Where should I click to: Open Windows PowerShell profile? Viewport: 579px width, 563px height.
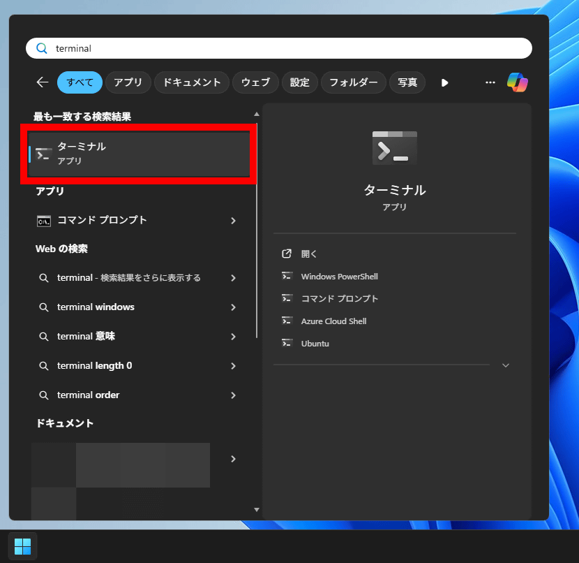[339, 277]
